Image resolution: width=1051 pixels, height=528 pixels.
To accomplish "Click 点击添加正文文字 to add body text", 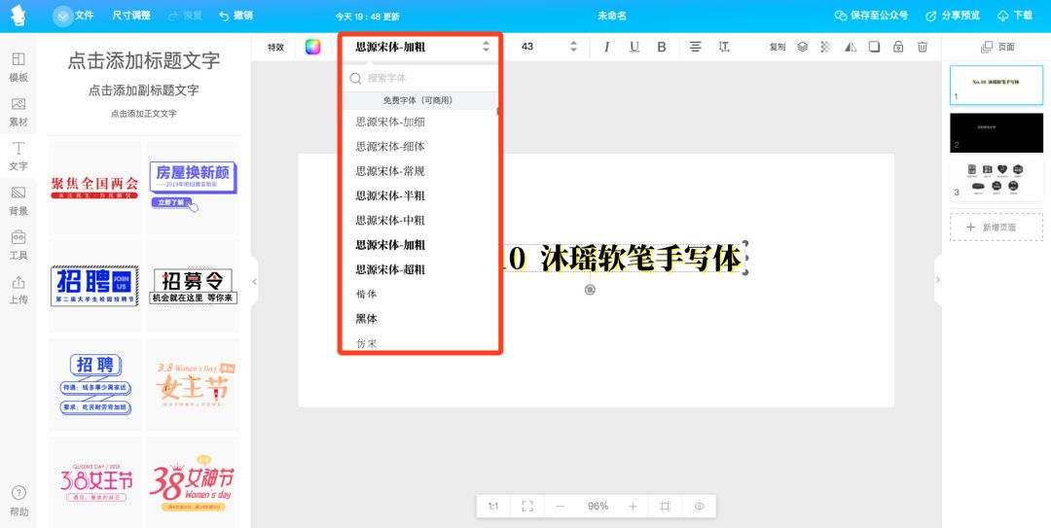I will click(x=143, y=114).
